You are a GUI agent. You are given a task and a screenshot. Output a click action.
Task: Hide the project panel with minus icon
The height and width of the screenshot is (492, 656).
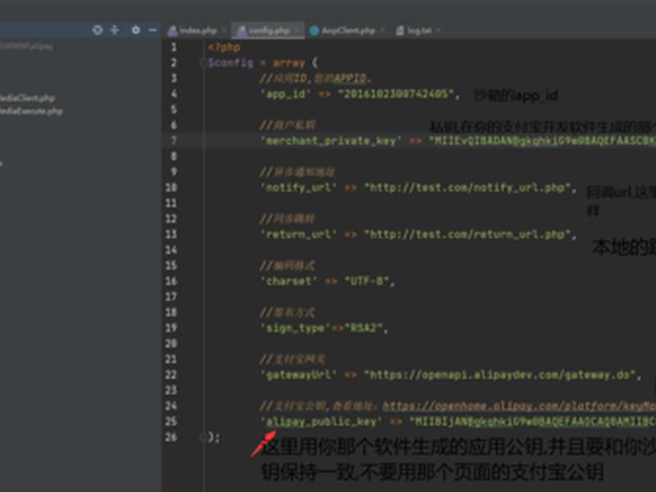(x=153, y=30)
